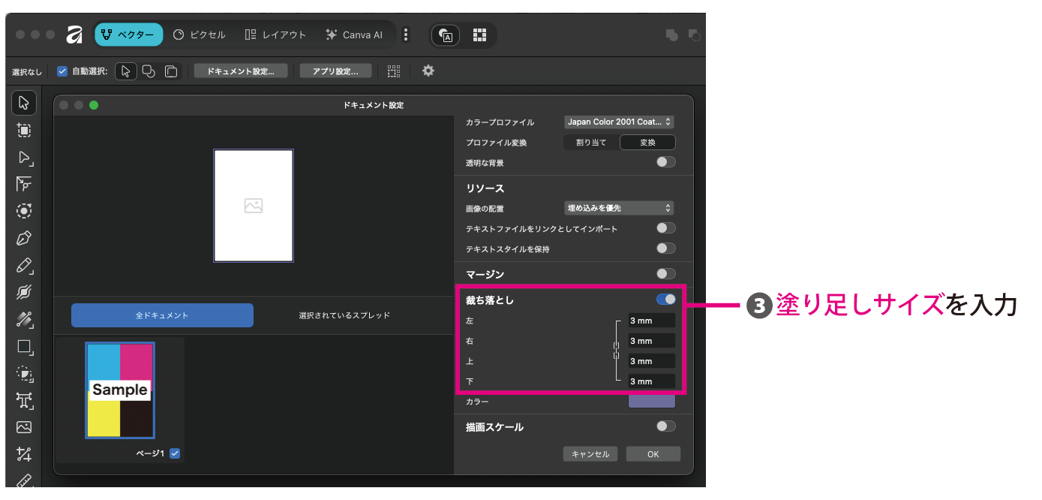Enable the マージン toggle switch
Screen dimensions: 1042x500
tap(665, 274)
